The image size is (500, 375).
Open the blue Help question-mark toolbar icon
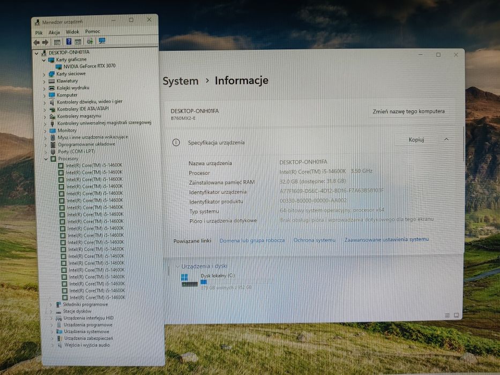[x=69, y=41]
